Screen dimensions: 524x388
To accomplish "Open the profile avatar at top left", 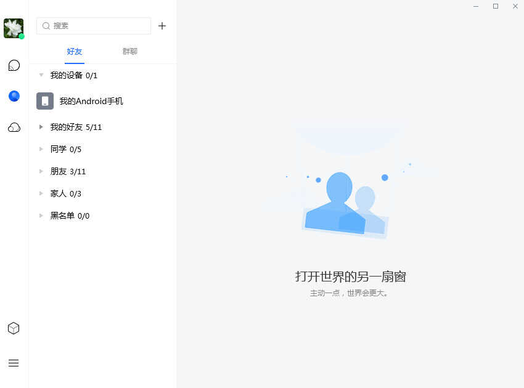I will [x=14, y=28].
